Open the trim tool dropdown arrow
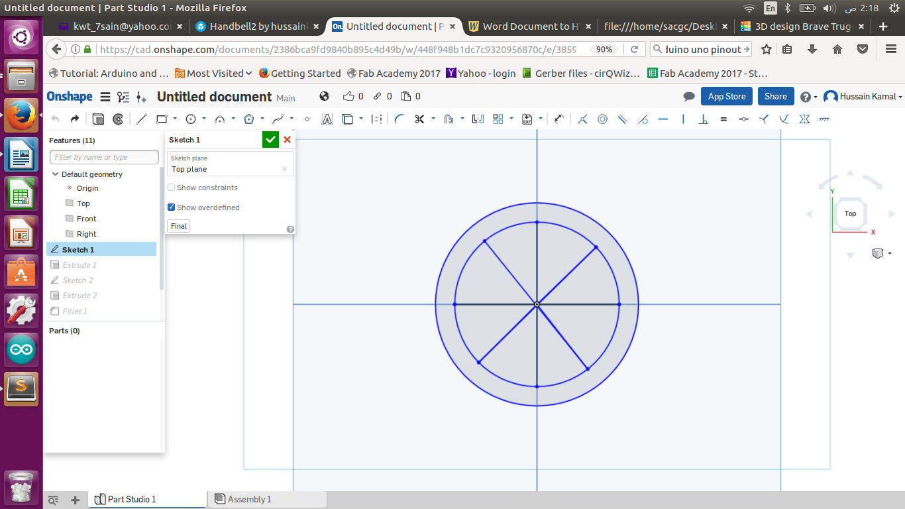This screenshot has width=905, height=509. [x=433, y=119]
